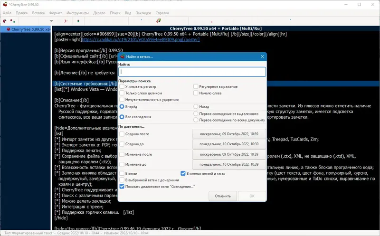Screen dimensions: 380x236
Task: Open the date picker for 'Создана после'
Action: pyautogui.click(x=229, y=134)
